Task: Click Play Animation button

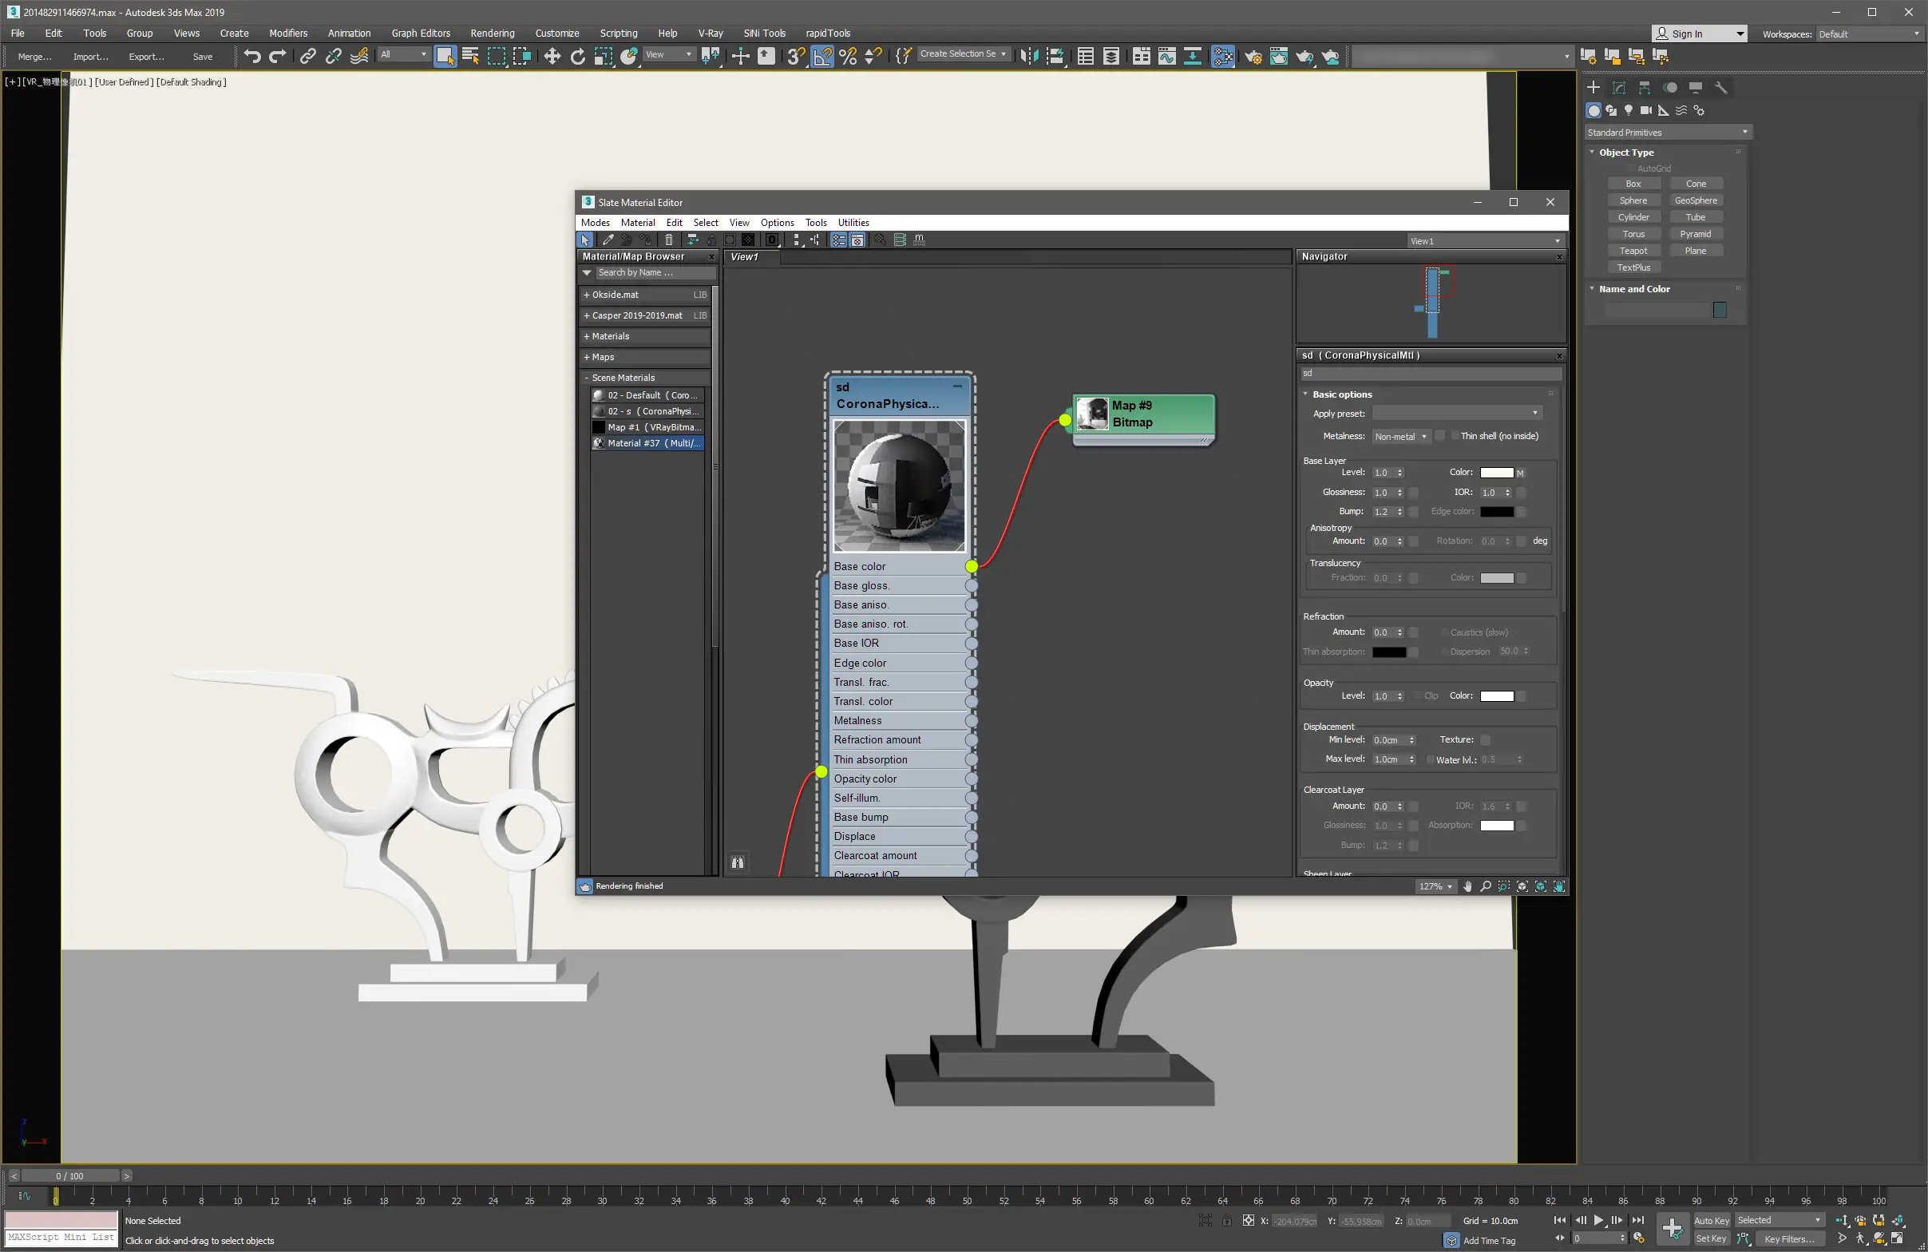Action: (x=1598, y=1219)
